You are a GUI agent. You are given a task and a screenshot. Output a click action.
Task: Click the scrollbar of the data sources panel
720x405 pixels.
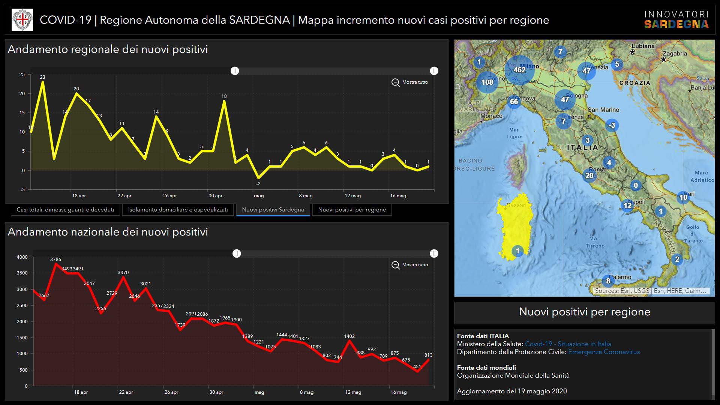[712, 362]
